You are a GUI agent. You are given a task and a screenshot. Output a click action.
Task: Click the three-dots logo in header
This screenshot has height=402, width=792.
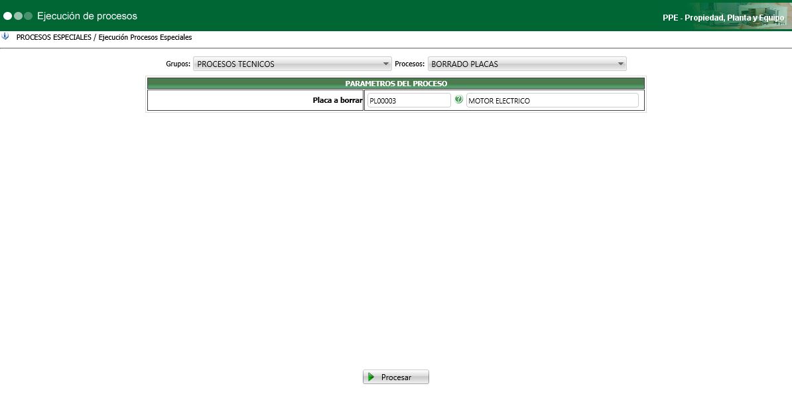click(x=18, y=16)
